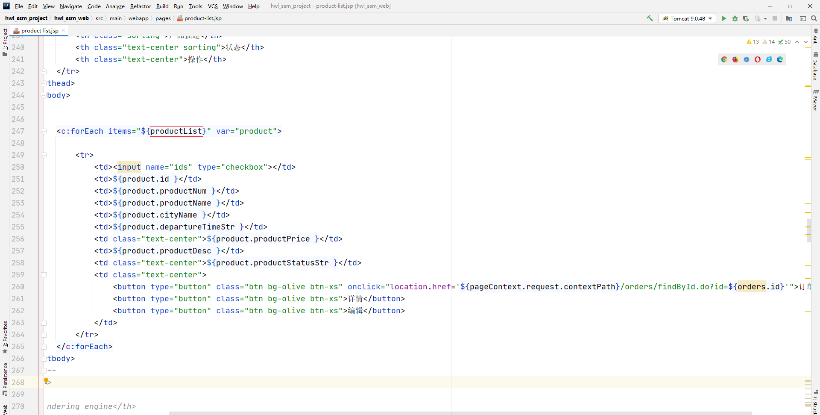Open the VCS menu
The height and width of the screenshot is (415, 820).
tap(213, 6)
